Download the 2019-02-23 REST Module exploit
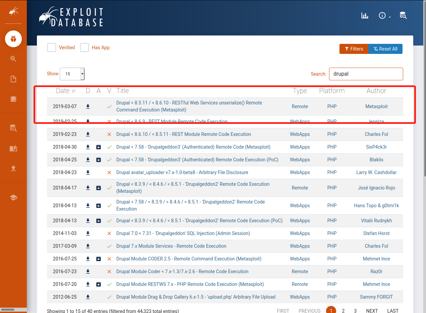 point(88,134)
